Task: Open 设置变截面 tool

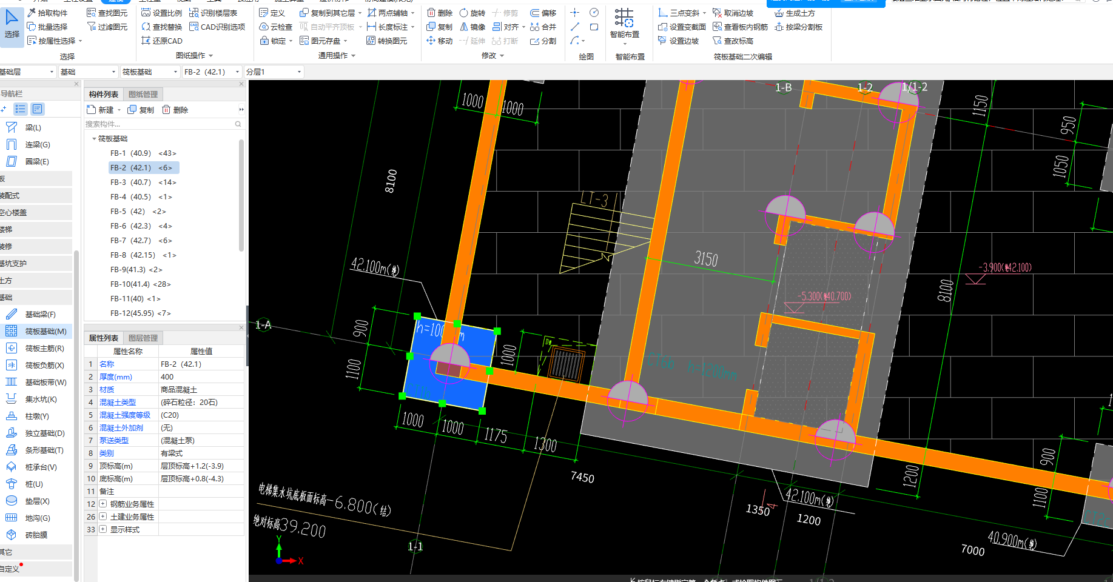Action: pyautogui.click(x=682, y=27)
